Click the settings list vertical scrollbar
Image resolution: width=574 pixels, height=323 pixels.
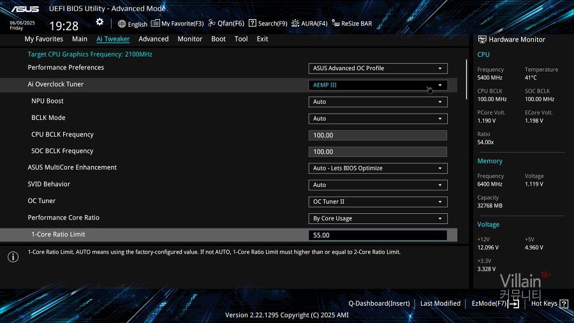point(466,80)
